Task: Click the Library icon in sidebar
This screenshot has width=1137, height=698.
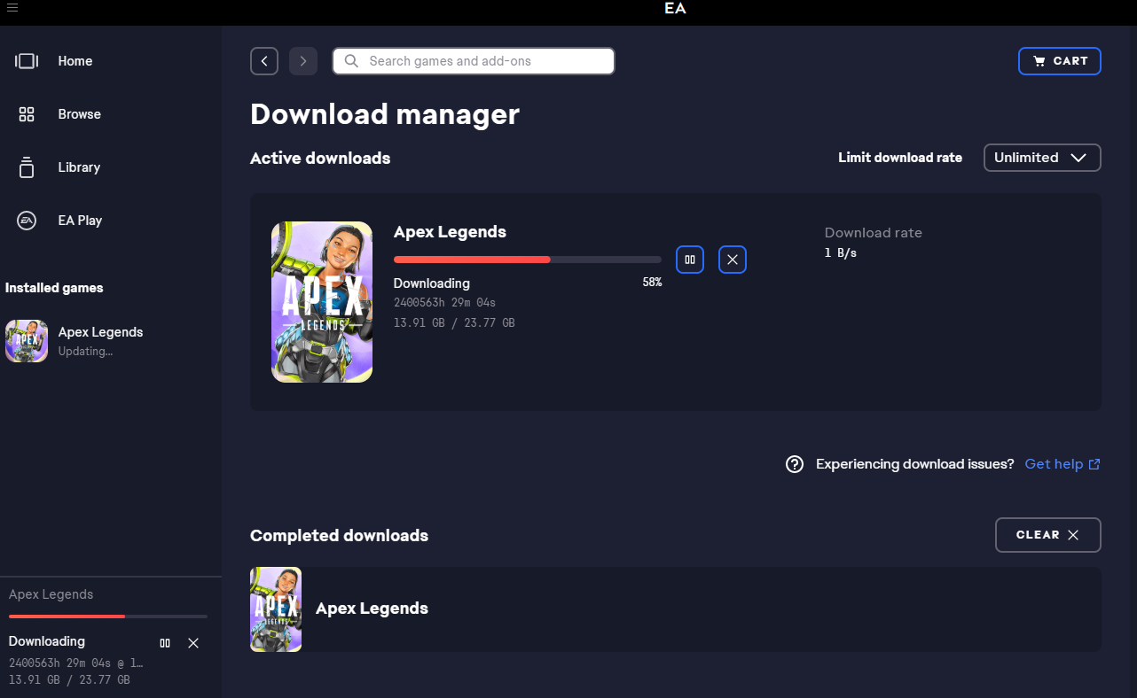Action: click(x=27, y=167)
